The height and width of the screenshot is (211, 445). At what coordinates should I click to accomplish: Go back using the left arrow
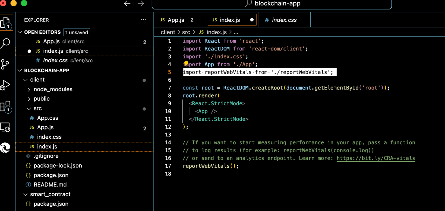[x=127, y=3]
